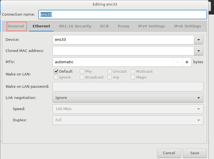Open the IPv4 Settings tab
Image resolution: width=214 pixels, height=159 pixels.
pyautogui.click(x=152, y=26)
